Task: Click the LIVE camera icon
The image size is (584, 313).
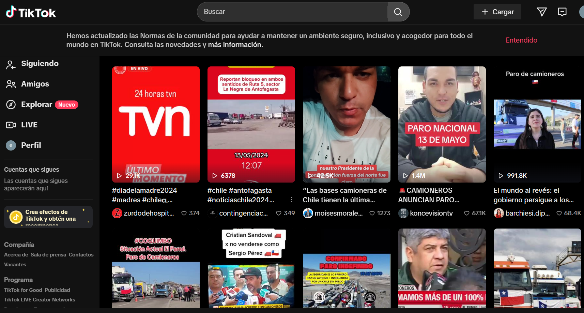Action: point(11,125)
